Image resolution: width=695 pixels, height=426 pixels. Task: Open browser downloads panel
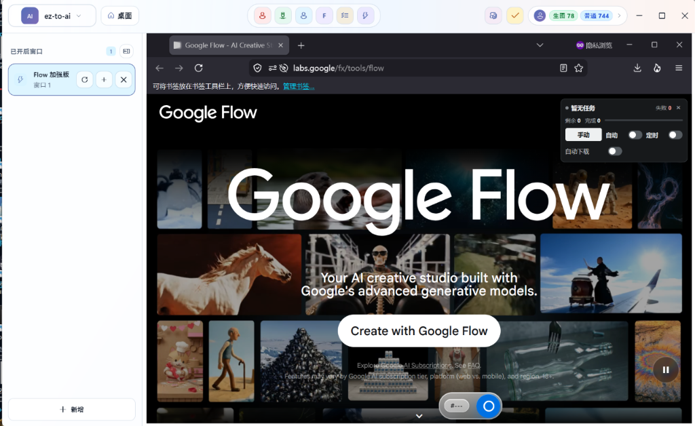pyautogui.click(x=637, y=69)
